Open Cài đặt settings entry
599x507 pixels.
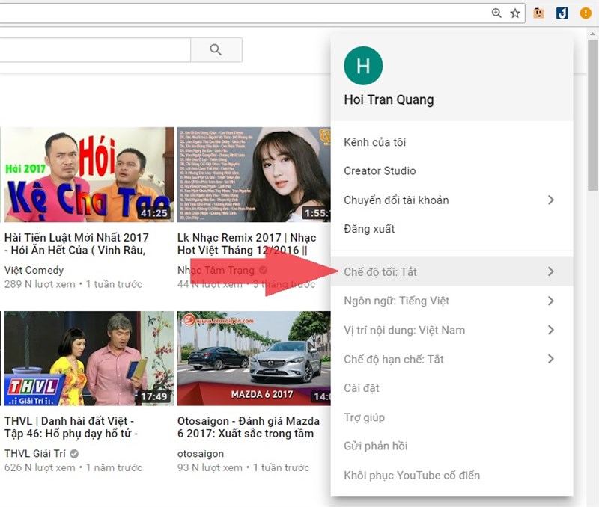[x=362, y=388]
